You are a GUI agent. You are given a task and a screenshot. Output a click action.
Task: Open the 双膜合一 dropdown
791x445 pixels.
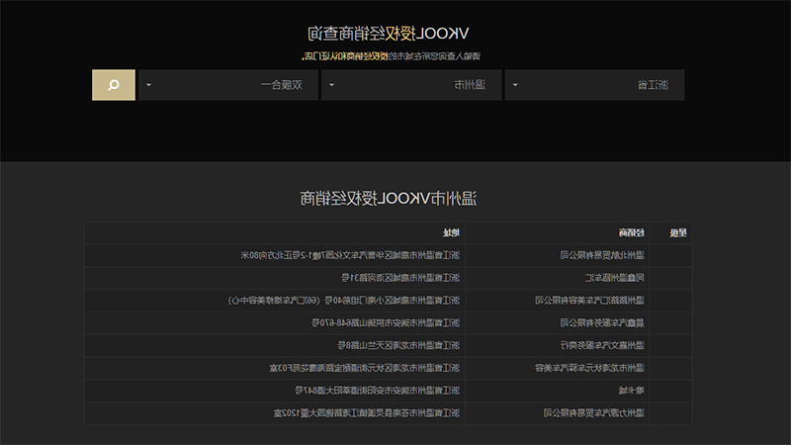tap(228, 85)
